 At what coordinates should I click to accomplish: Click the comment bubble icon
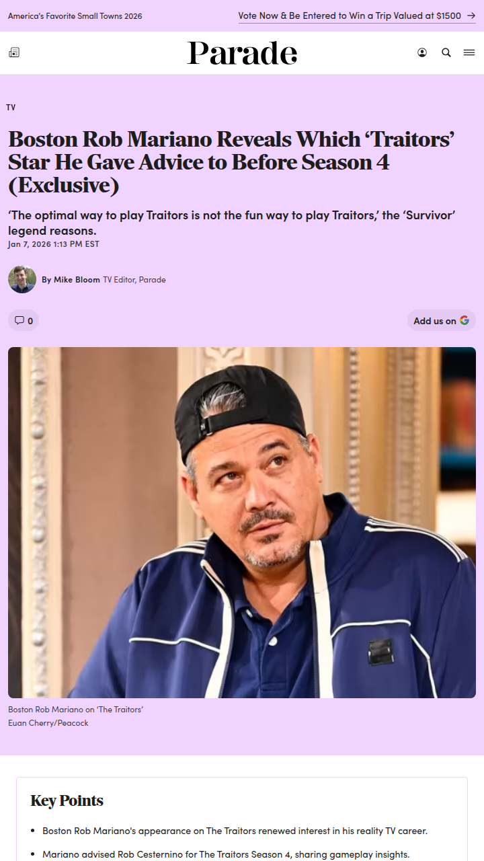(x=19, y=320)
